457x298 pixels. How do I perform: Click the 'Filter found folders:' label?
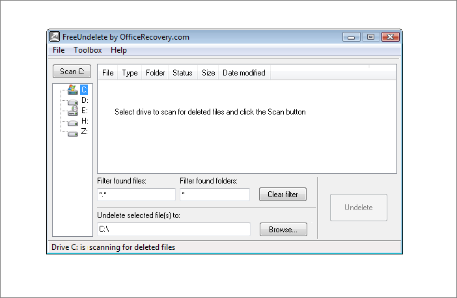209,181
